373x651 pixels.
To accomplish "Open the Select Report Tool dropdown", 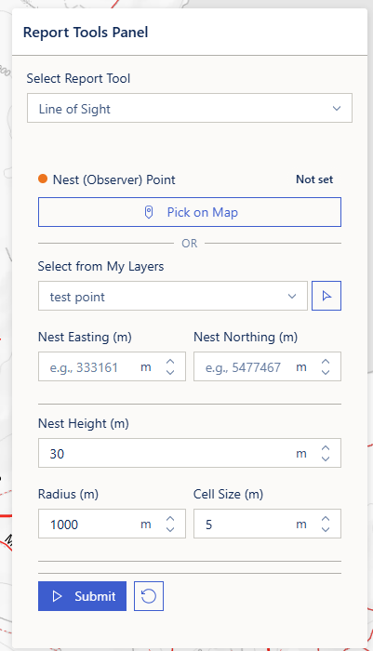I will 190,108.
